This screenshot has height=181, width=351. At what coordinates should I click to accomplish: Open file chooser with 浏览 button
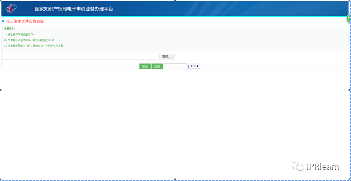pos(167,57)
